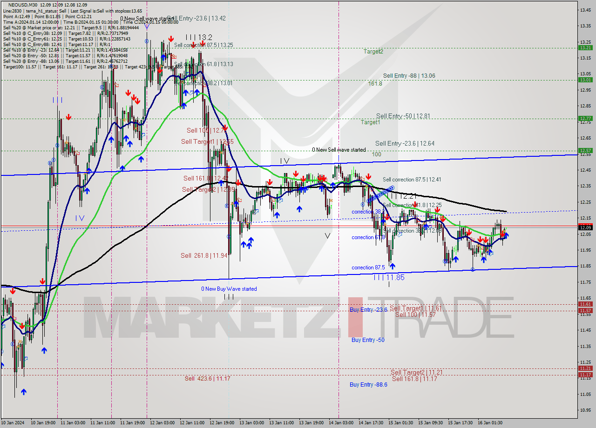The image size is (596, 428).
Task: Click 'Sell Target1 | 12.55' label
Action: (x=207, y=141)
